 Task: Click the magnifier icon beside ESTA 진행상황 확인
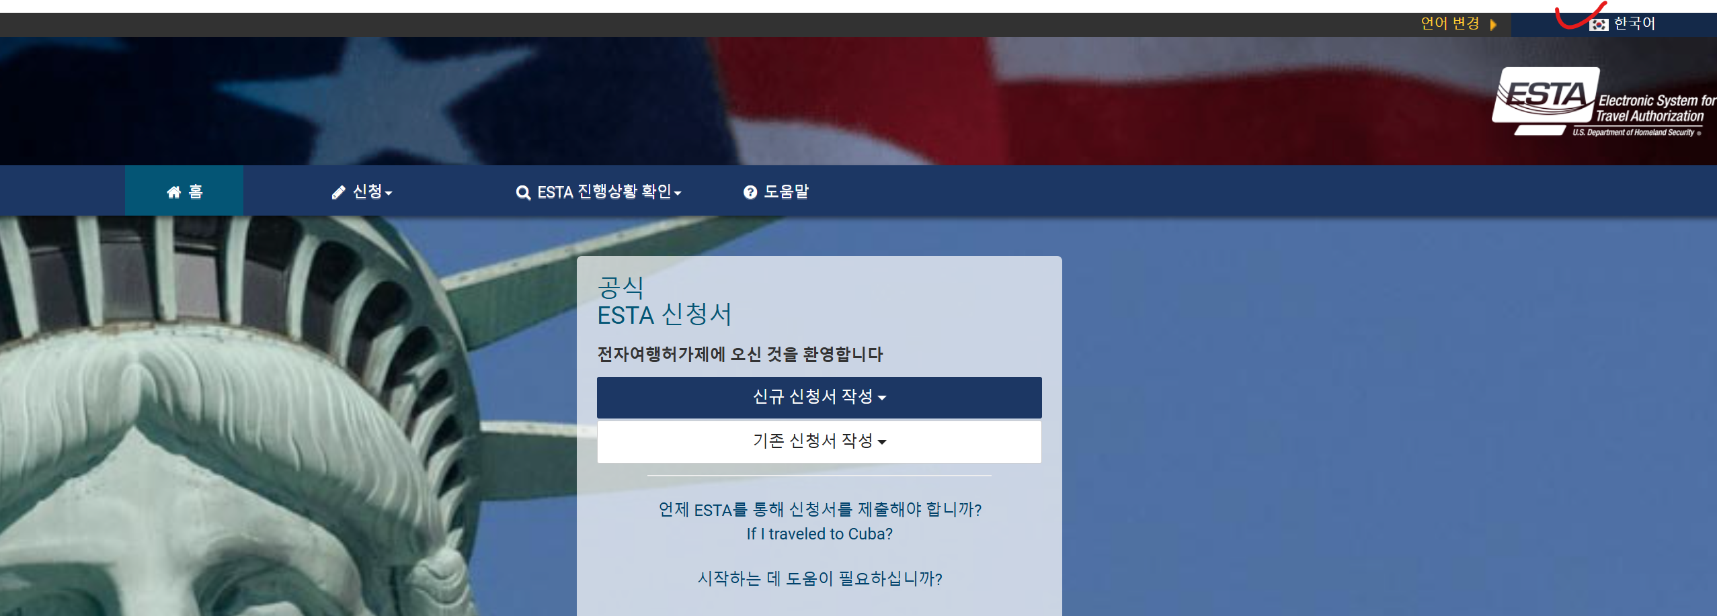pyautogui.click(x=523, y=193)
